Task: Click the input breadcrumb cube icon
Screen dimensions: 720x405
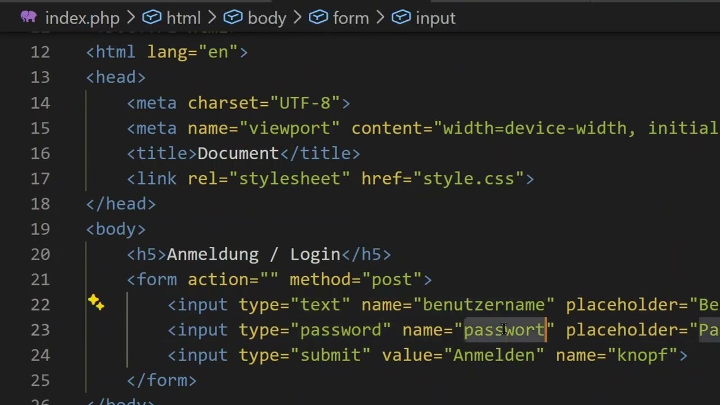Action: pos(400,17)
